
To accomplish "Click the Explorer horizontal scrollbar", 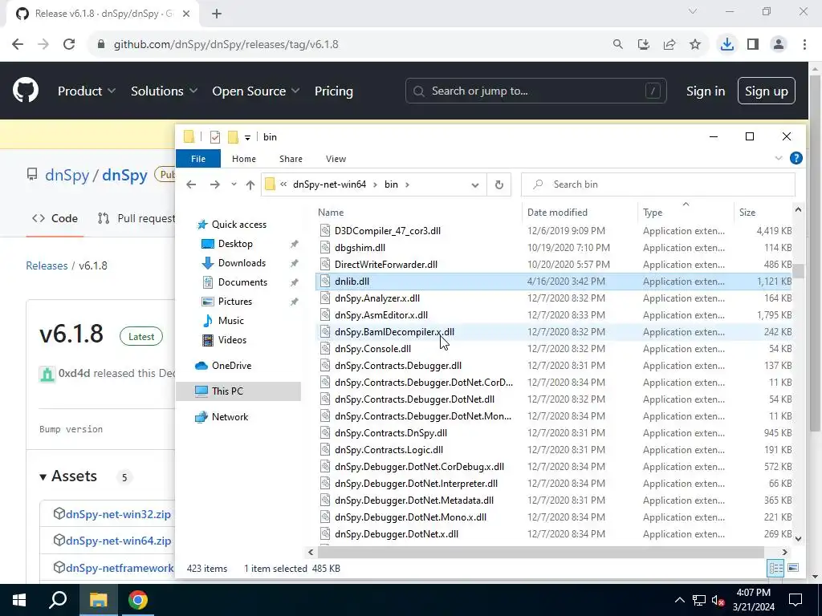I will point(541,552).
